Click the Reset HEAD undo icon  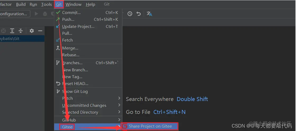(58, 83)
